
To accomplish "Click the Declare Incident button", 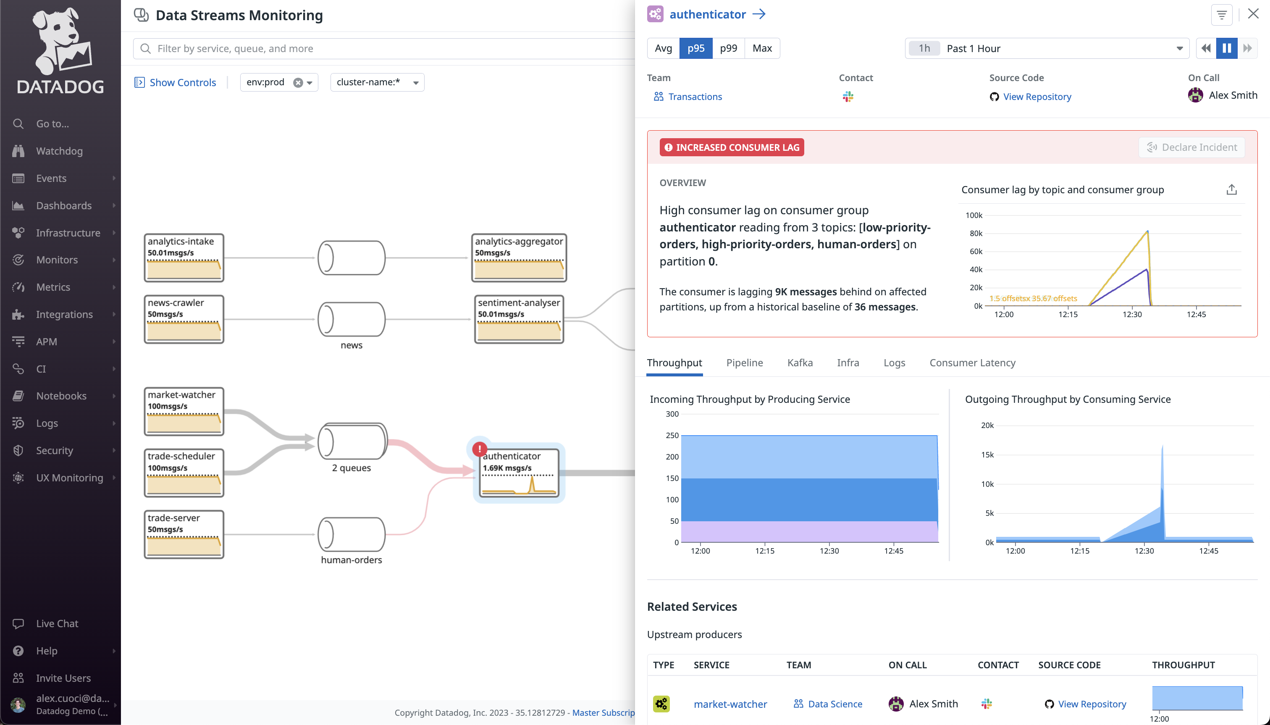I will coord(1192,147).
